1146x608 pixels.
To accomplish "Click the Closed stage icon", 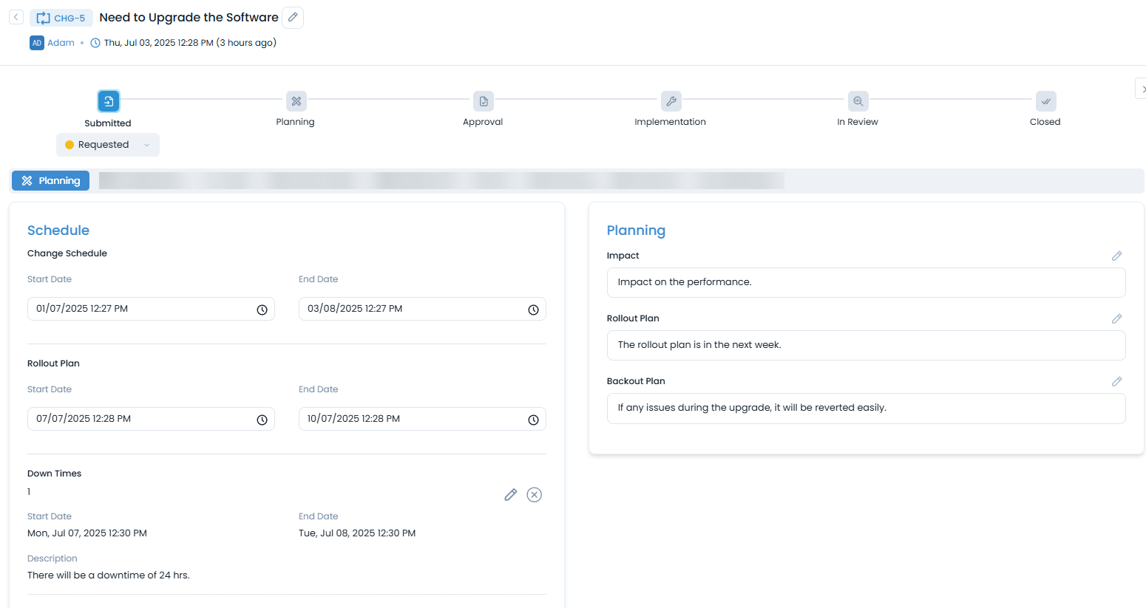I will coord(1045,101).
